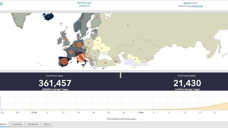This screenshot has height=128, width=228.
Task: Click the Spain case bubble on map
Action: click(x=64, y=61)
